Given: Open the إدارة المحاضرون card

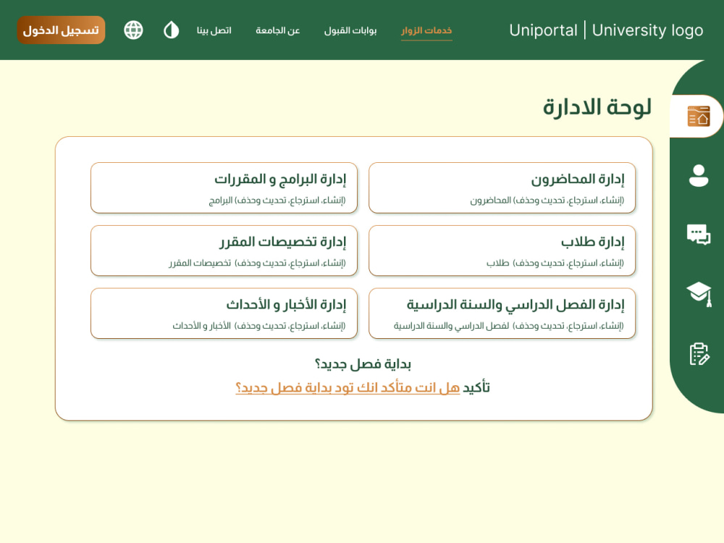Looking at the screenshot, I should click(x=502, y=188).
